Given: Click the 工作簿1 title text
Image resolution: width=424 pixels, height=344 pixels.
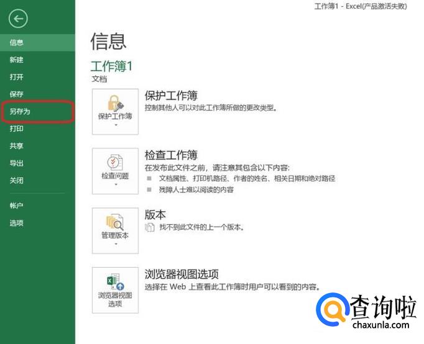Looking at the screenshot, I should click(x=111, y=66).
